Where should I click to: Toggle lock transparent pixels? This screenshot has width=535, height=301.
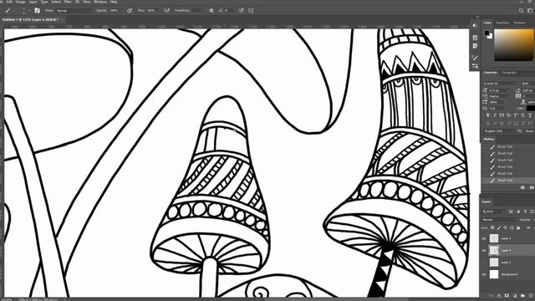(492, 227)
